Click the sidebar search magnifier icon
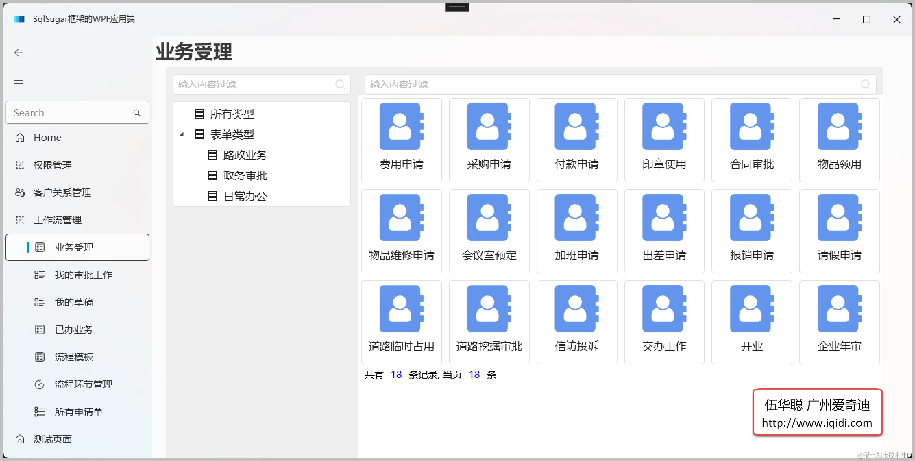Screen dimensions: 915x461 coord(137,113)
